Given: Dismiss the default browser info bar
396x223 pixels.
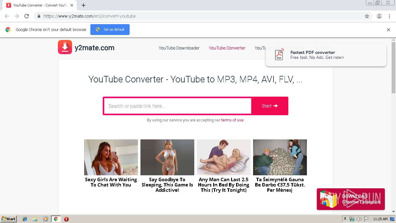Looking at the screenshot, I should coord(389,30).
